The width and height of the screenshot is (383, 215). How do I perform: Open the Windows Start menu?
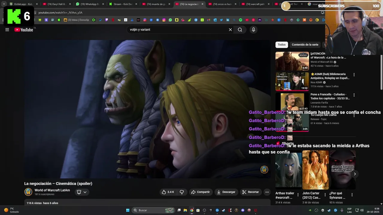coord(128,210)
